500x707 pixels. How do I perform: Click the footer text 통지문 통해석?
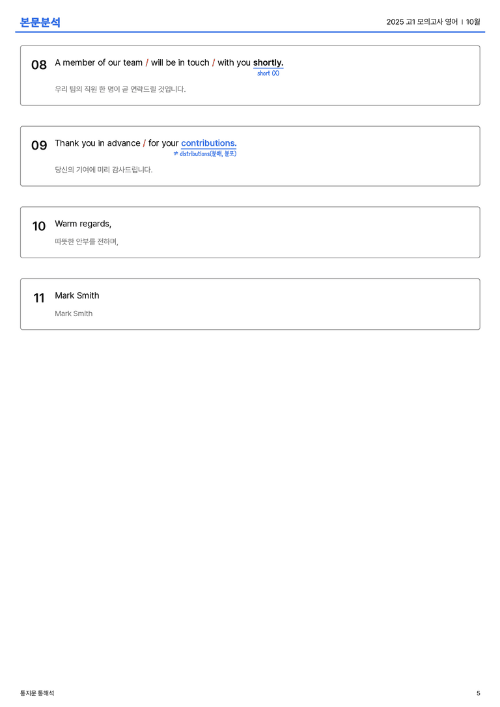click(37, 693)
